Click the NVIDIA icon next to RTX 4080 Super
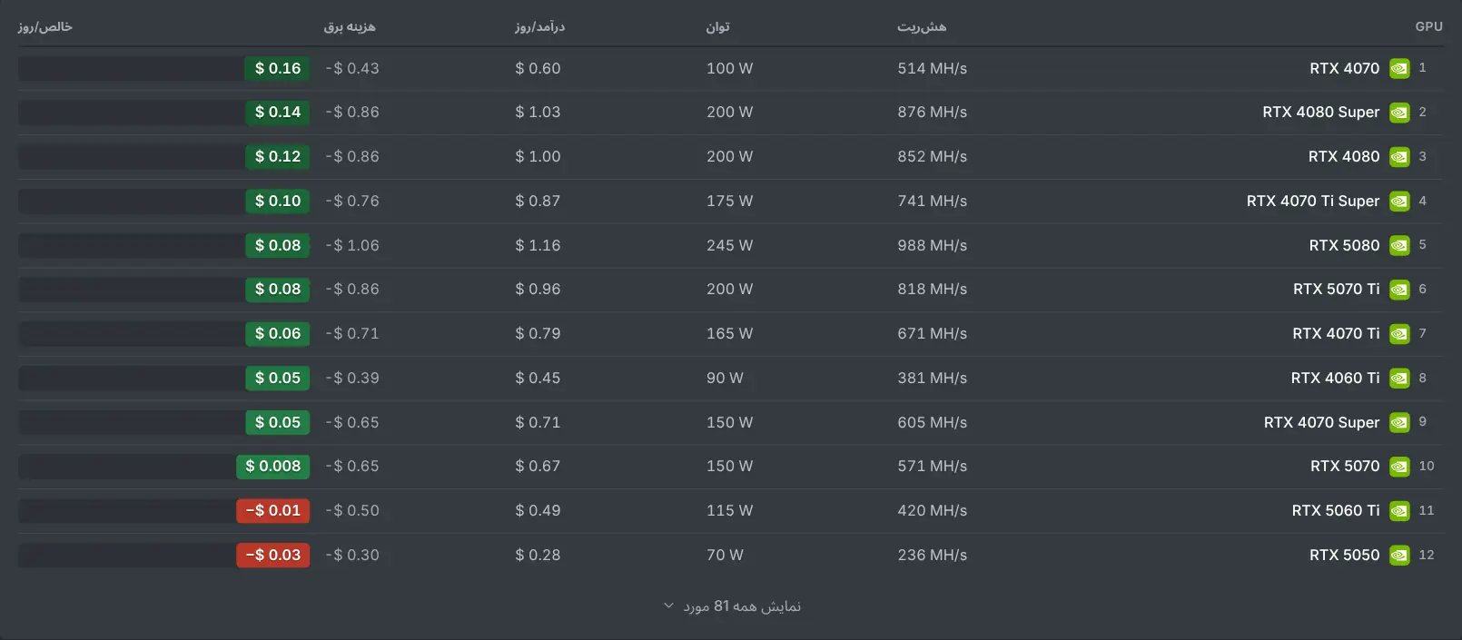This screenshot has height=640, width=1462. (x=1399, y=113)
